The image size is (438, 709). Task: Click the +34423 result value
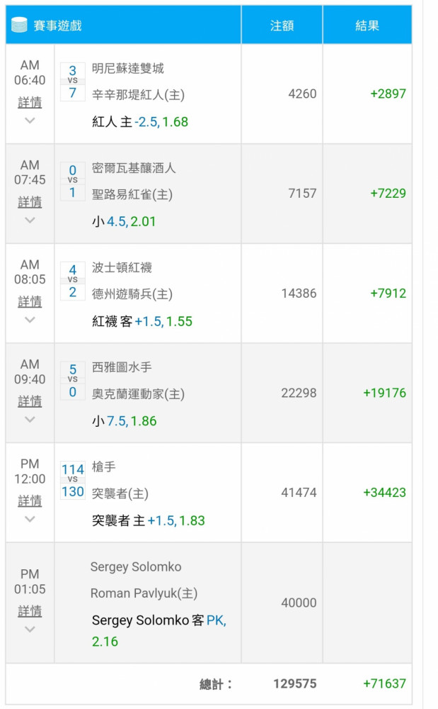point(385,493)
